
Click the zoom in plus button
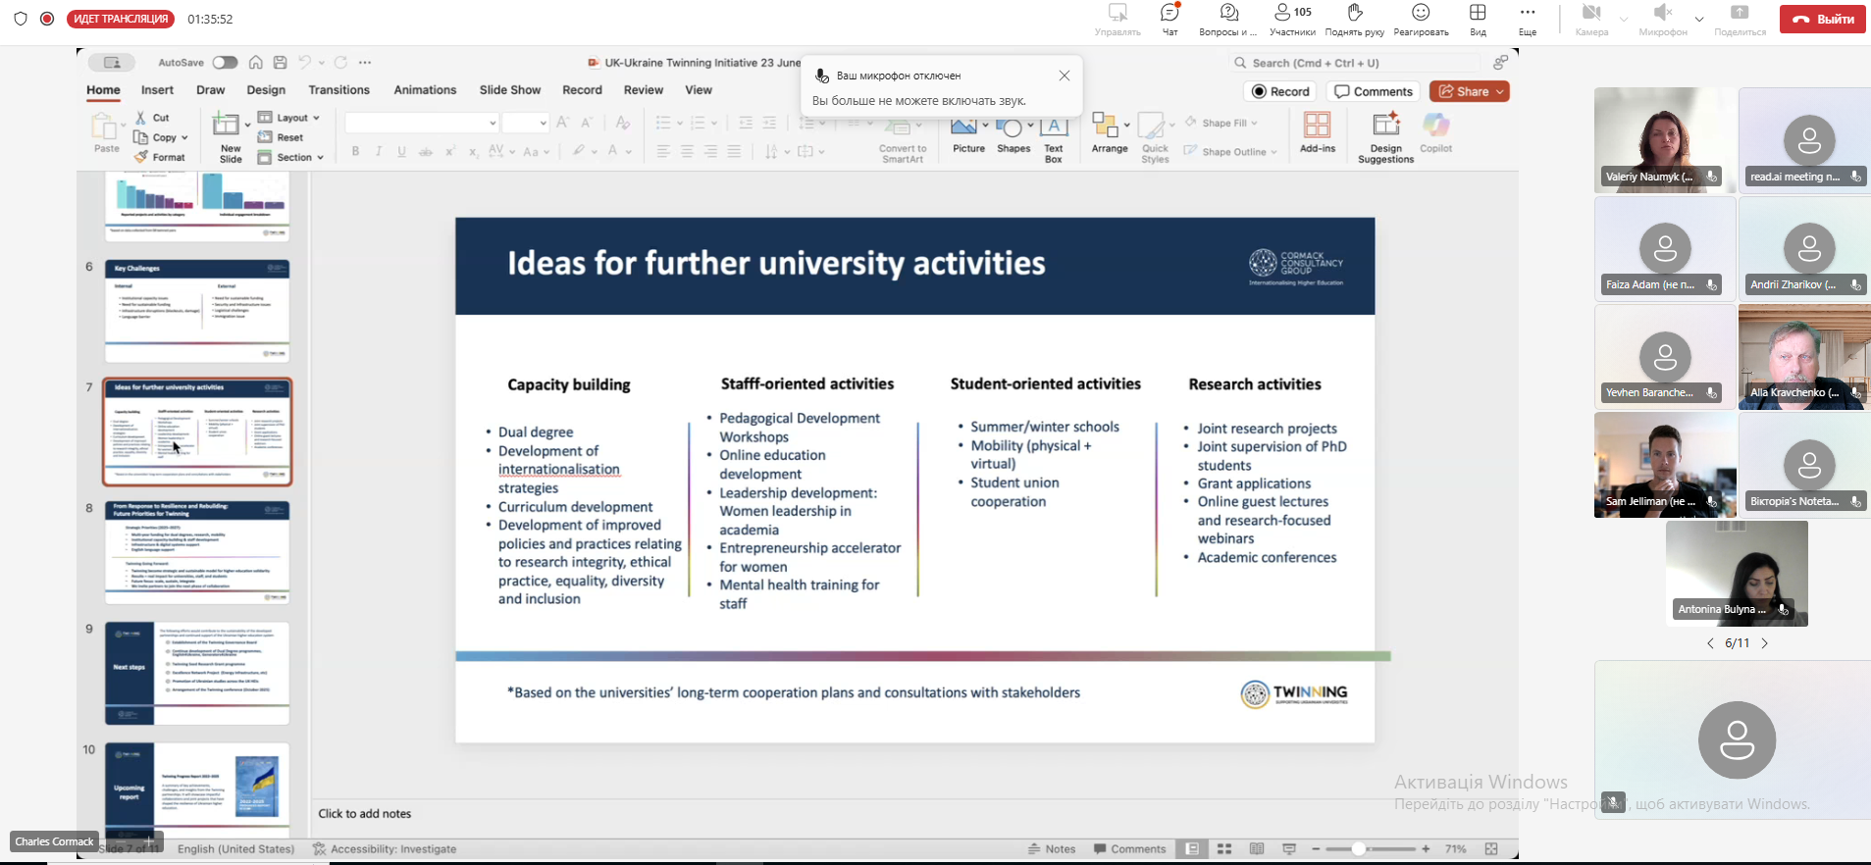(1426, 849)
